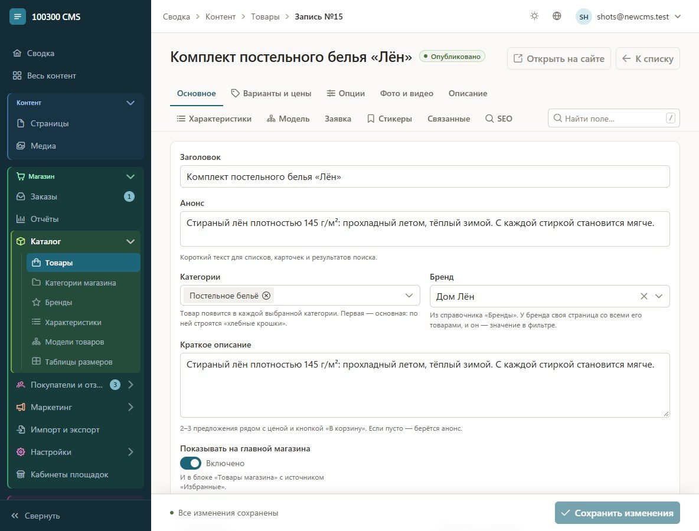Click the search magnifier icon in Найти поле
Viewport: 699px width, 531px height.
click(x=557, y=118)
